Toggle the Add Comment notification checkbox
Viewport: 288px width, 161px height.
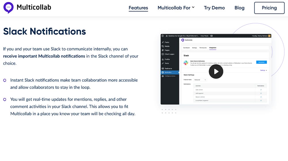coord(261,90)
